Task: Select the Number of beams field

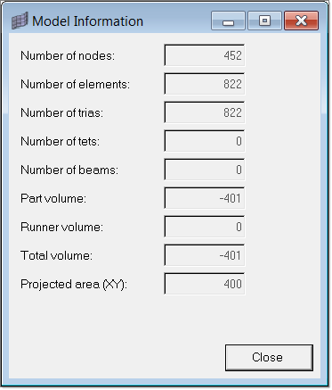Action: click(205, 170)
